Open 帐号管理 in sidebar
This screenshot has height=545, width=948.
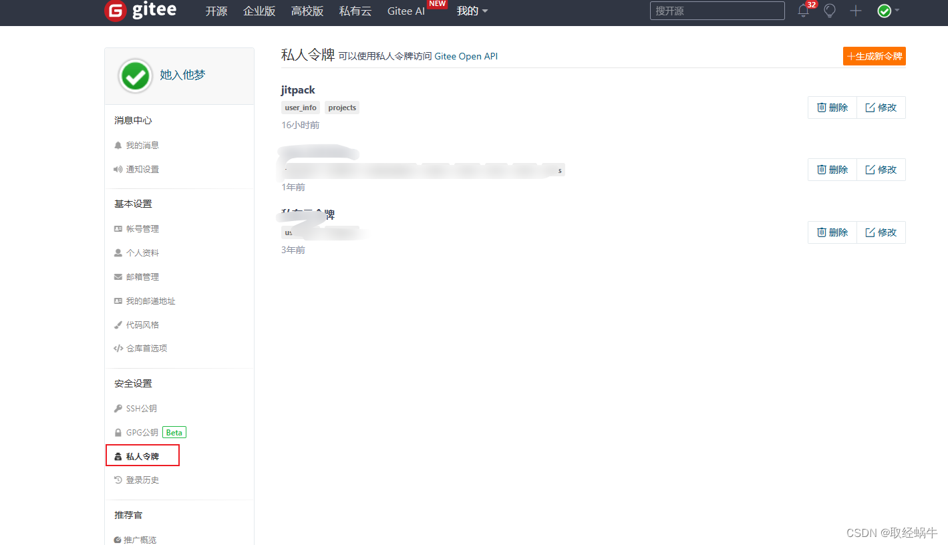click(142, 228)
